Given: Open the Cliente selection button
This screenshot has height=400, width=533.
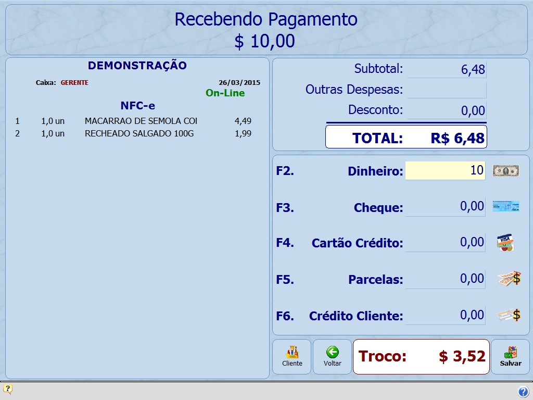Looking at the screenshot, I should [x=292, y=356].
